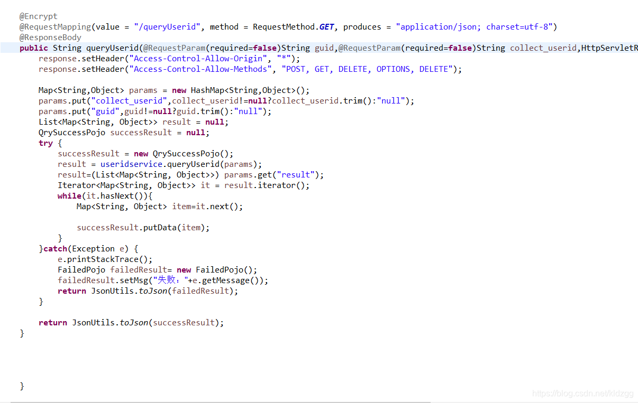
Task: Click the new FailedPojo() constructor
Action: point(215,270)
